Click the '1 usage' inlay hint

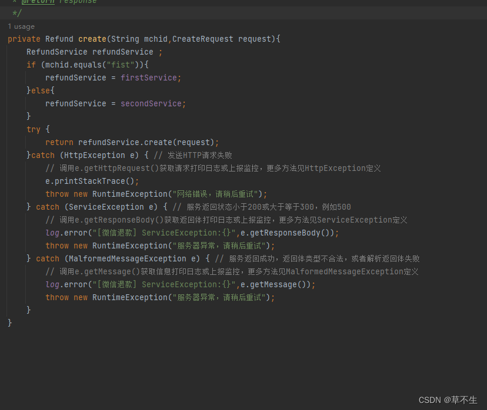21,26
